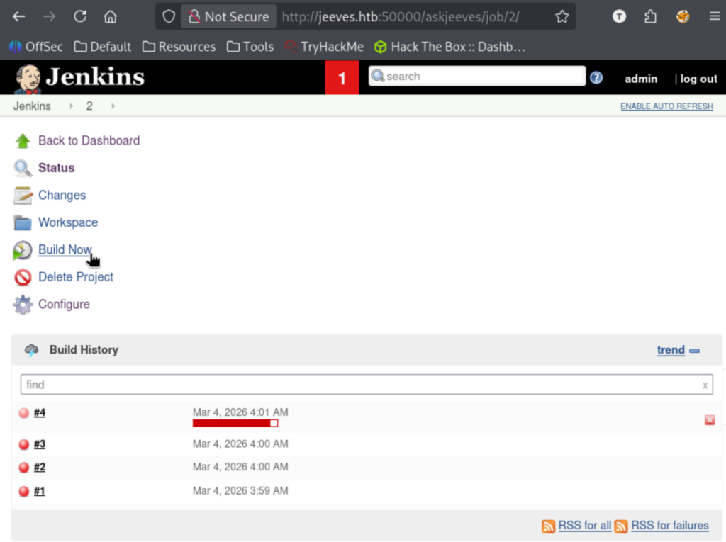
Task: Expand the Jenkins breadcrumb dropdown arrow
Action: tap(71, 106)
